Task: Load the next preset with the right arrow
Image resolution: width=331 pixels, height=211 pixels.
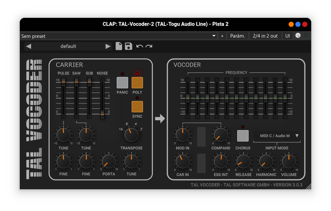Action: [x=108, y=46]
